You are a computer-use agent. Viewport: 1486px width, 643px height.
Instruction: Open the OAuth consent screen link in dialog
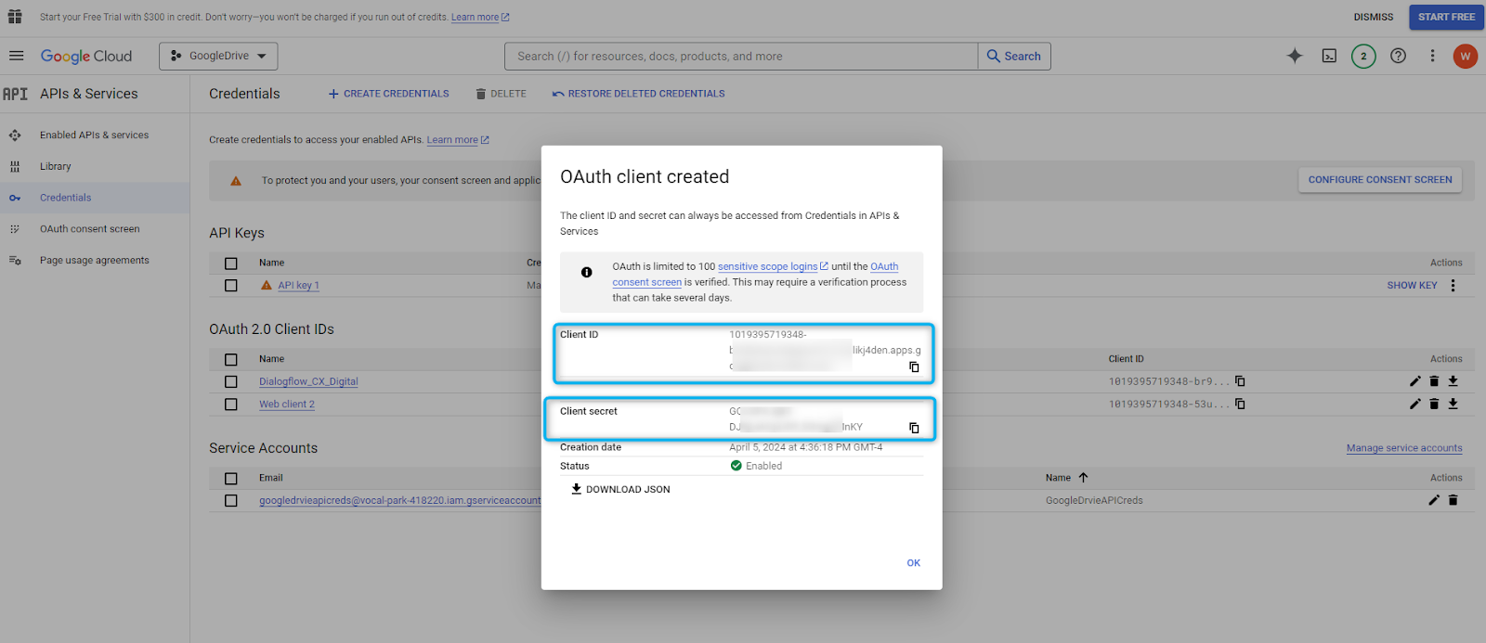[x=756, y=275]
